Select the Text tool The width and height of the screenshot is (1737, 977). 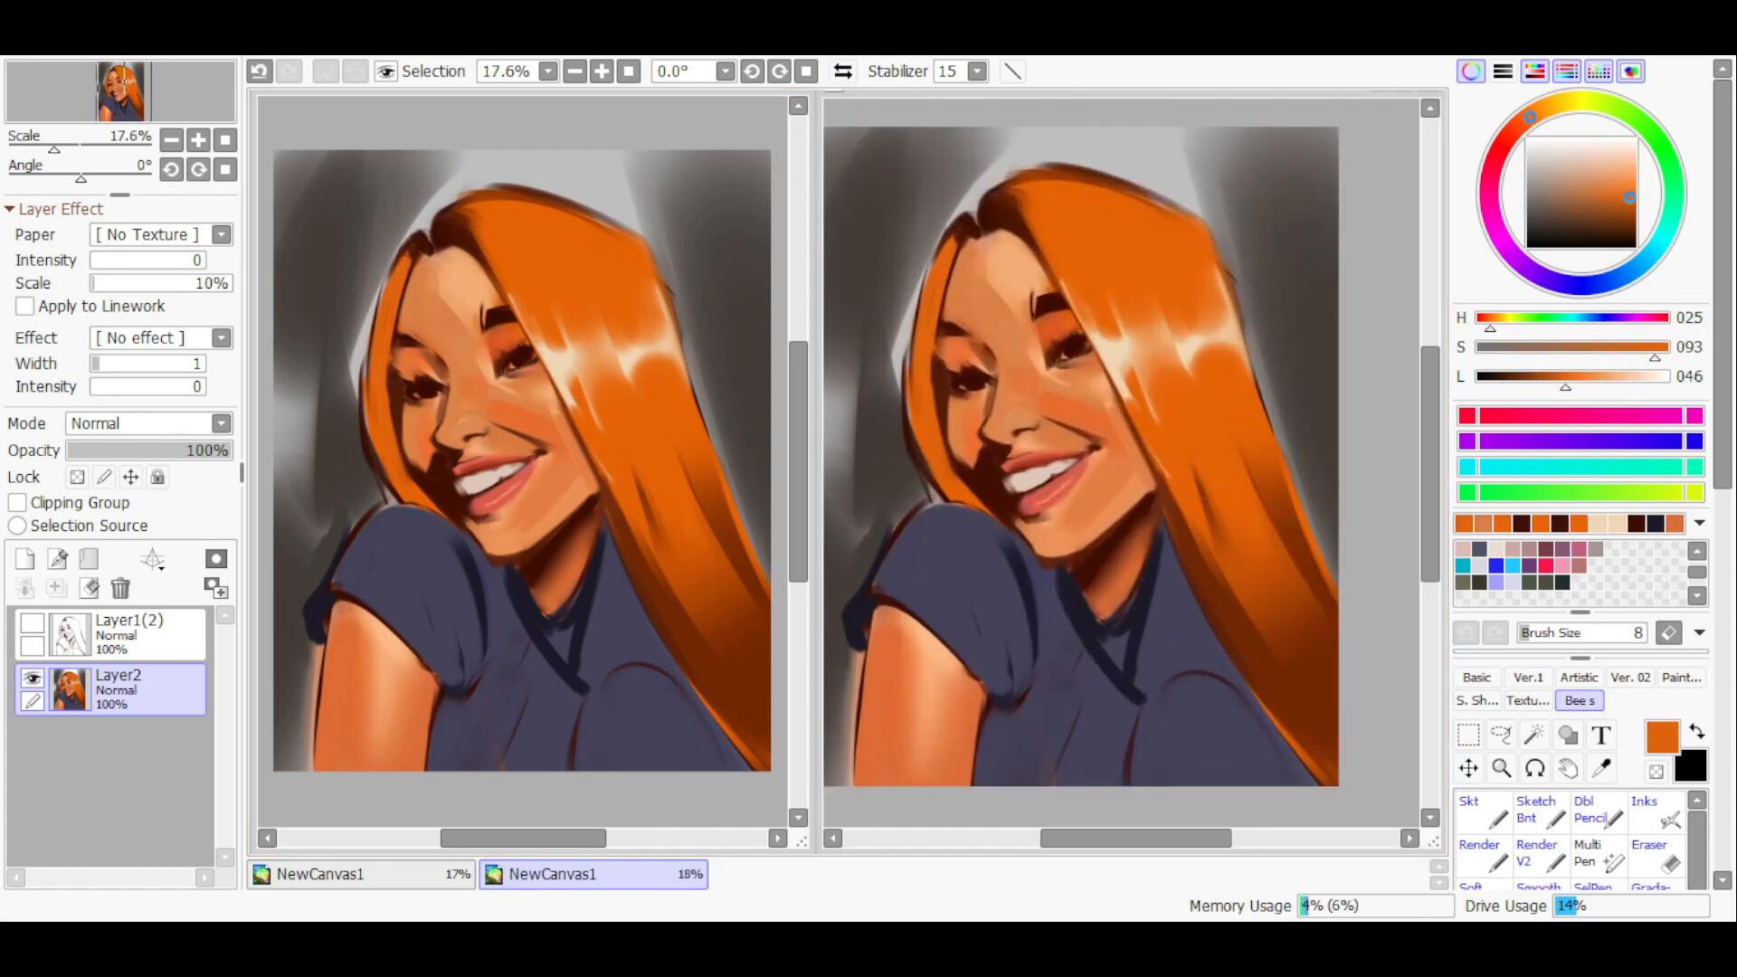(x=1601, y=735)
